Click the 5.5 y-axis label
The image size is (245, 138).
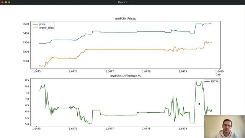(27, 118)
